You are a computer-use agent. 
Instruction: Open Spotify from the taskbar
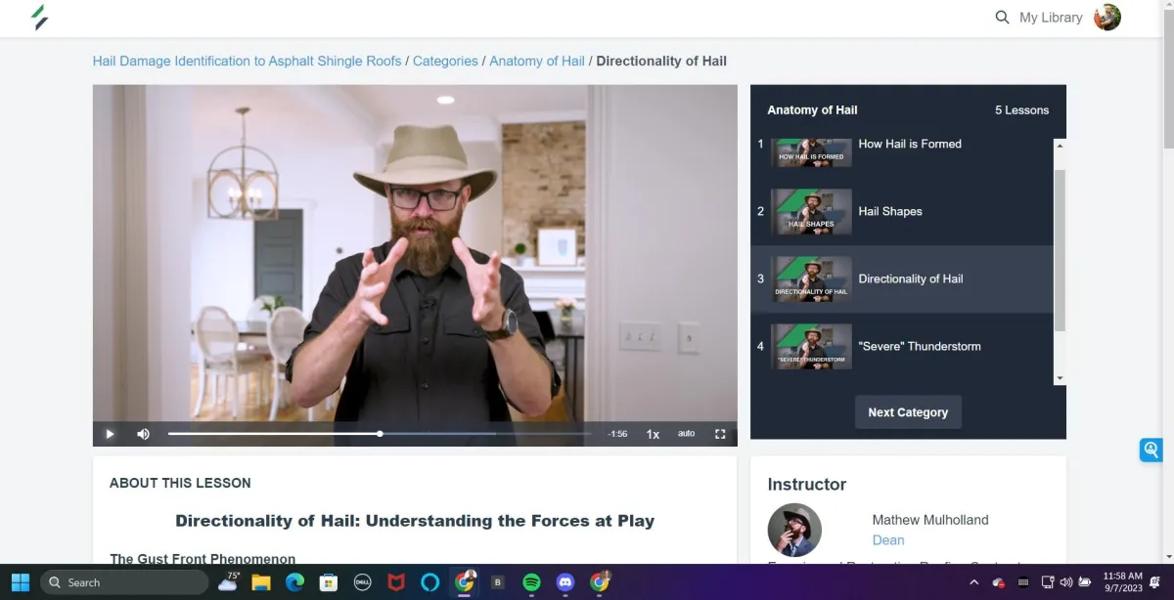(x=531, y=582)
